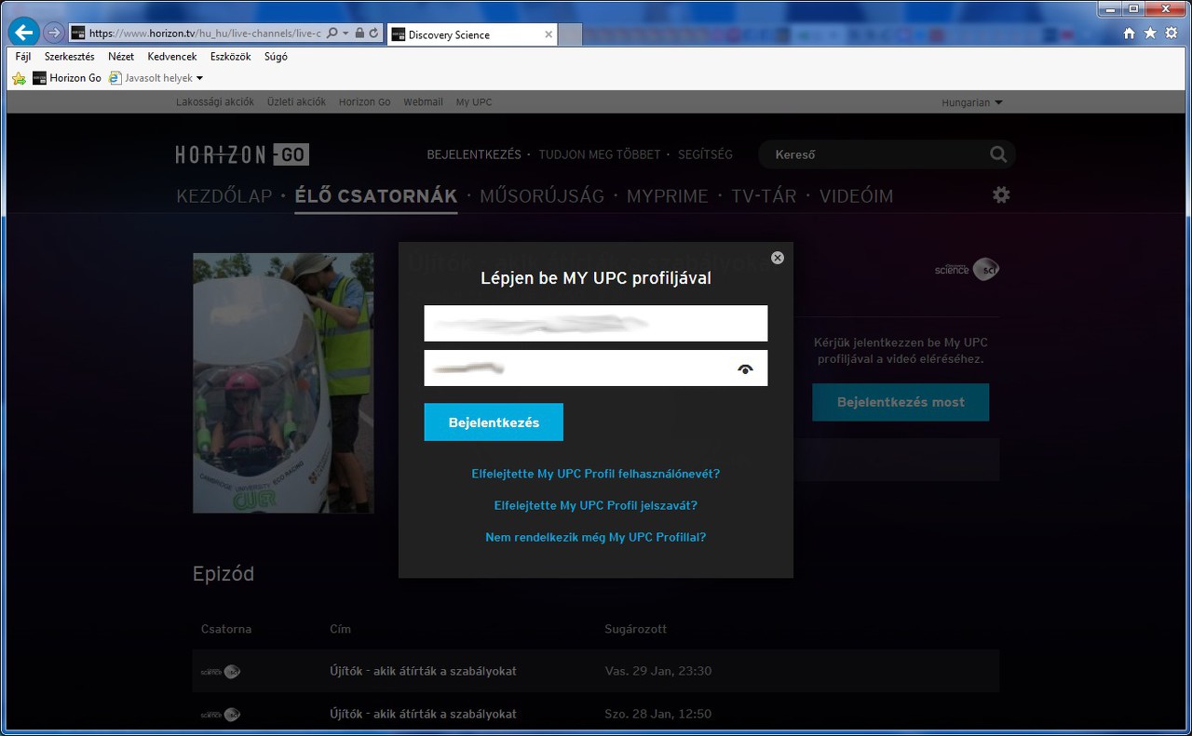Click channel logo in the 29 Jan row
Screen dimensions: 1192x736
pos(221,671)
